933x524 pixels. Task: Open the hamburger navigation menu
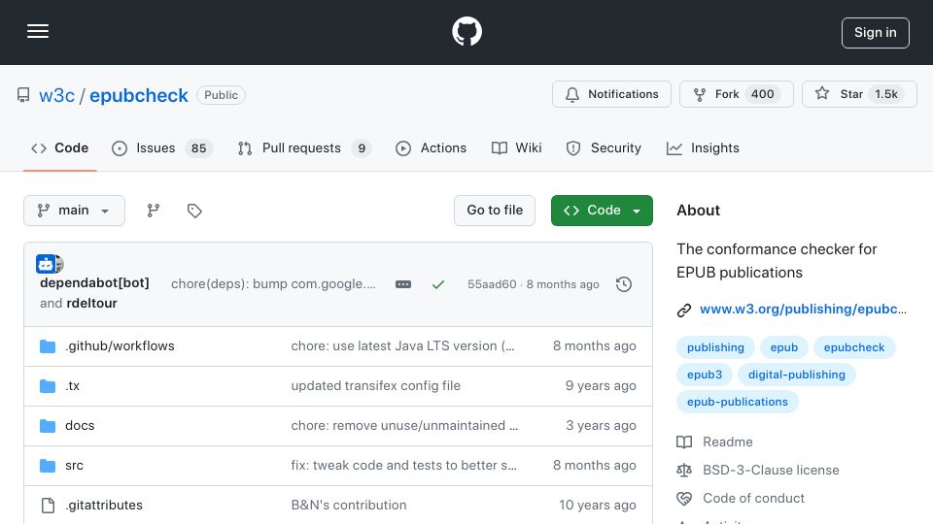(38, 31)
